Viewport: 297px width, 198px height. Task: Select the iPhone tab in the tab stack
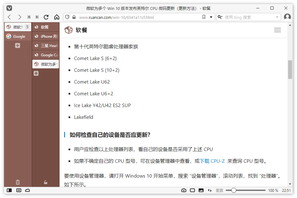[46, 36]
